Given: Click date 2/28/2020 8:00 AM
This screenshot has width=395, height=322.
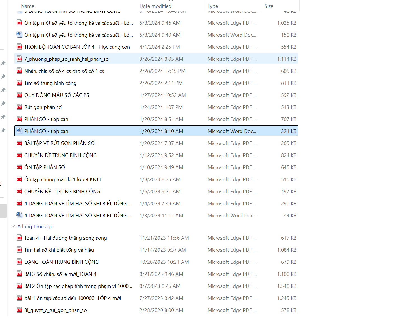Looking at the screenshot, I should tap(161, 310).
